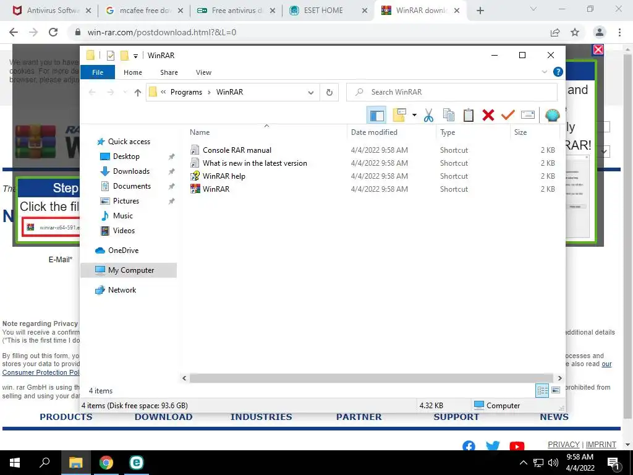Image resolution: width=633 pixels, height=475 pixels.
Task: Open a new Chrome tab
Action: click(480, 11)
